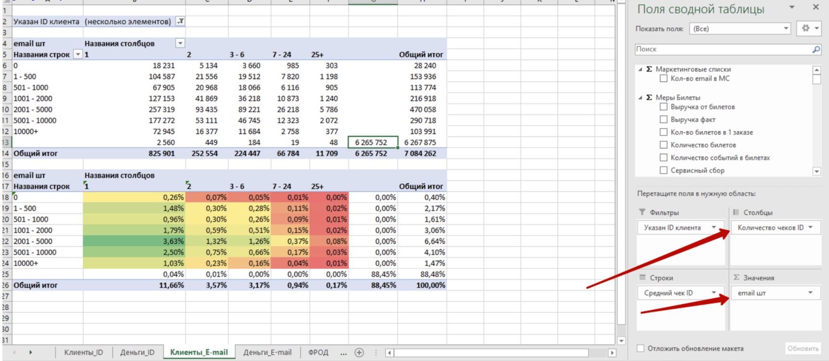Close the Поля сводной таблицы pane

point(816,7)
